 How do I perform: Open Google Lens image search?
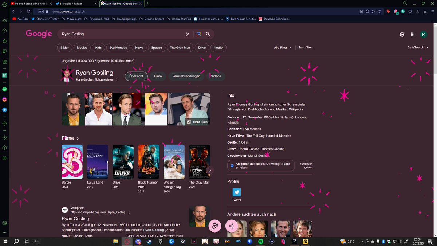pyautogui.click(x=199, y=34)
